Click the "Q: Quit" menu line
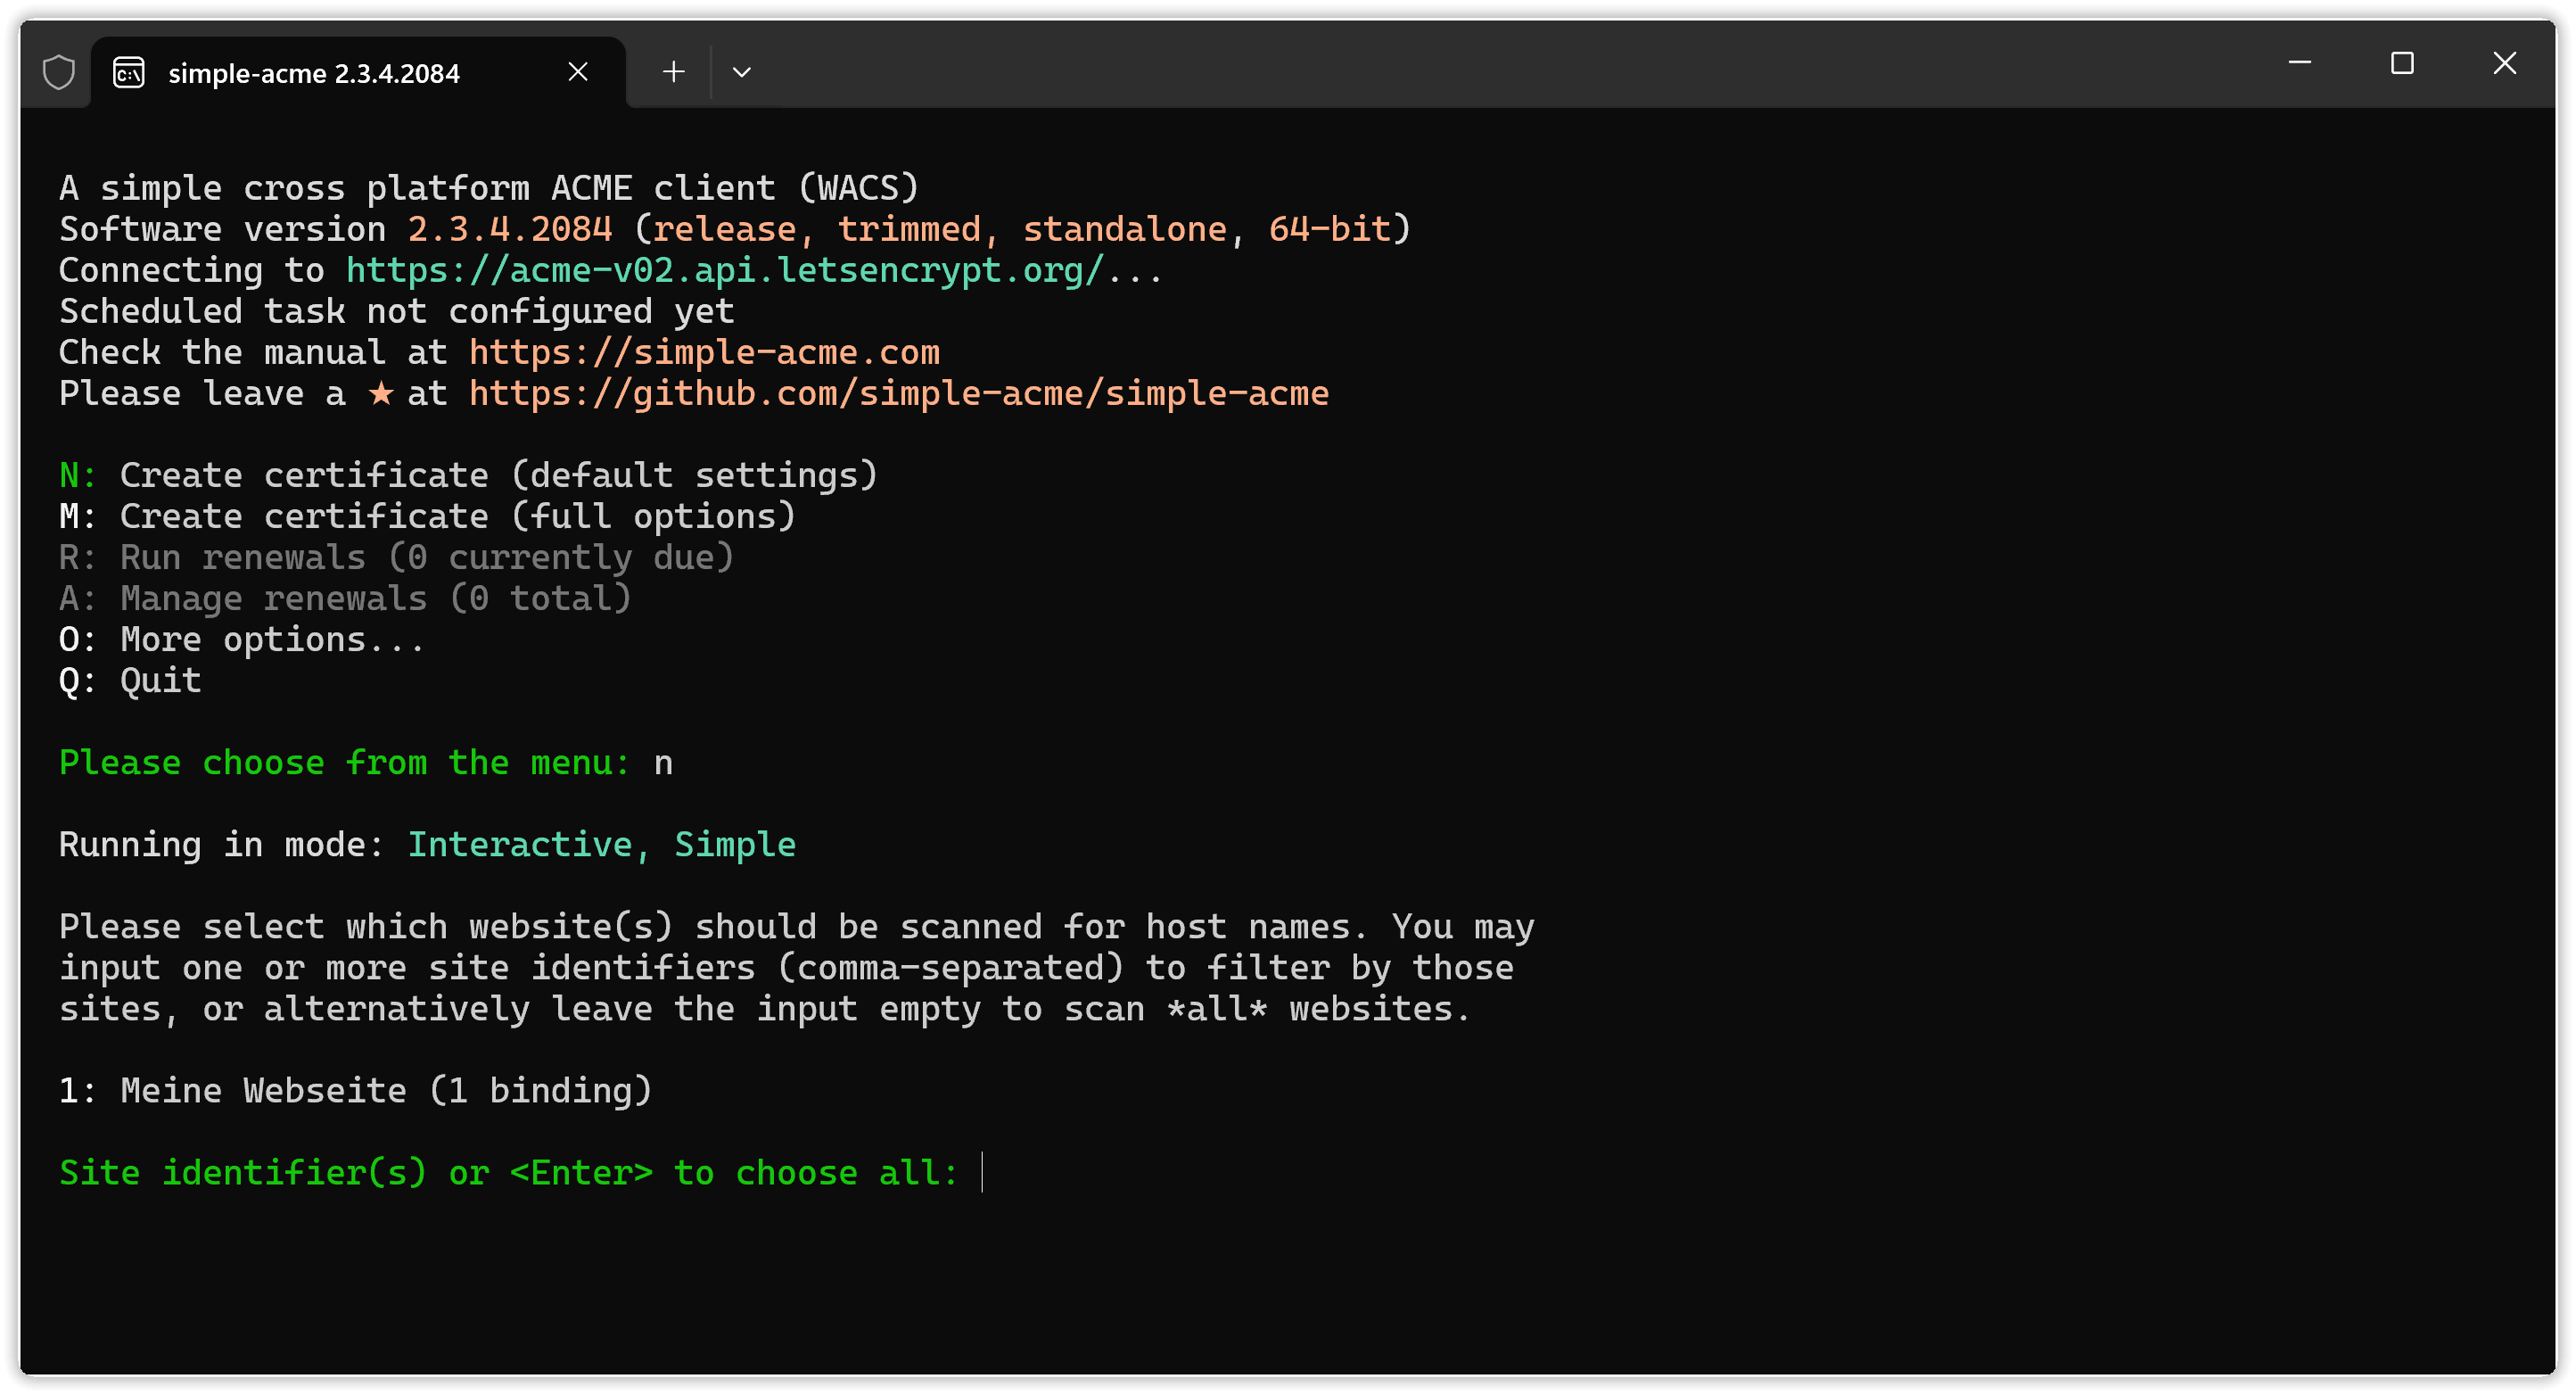Screen dimensions: 2576x1395 pos(130,680)
